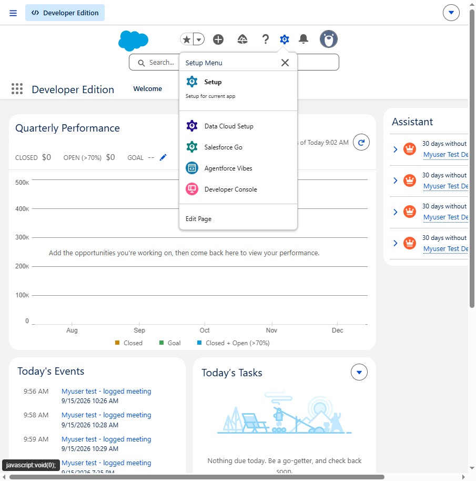
Task: Switch to the Welcome tab
Action: click(x=148, y=88)
